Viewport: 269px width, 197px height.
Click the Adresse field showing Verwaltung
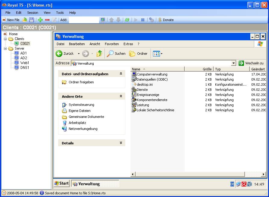pyautogui.click(x=154, y=63)
